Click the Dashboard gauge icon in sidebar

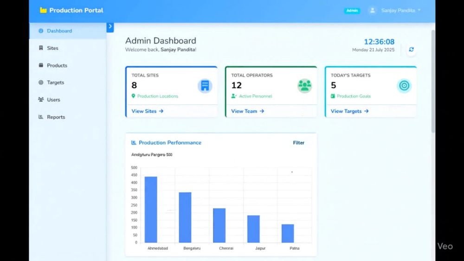(41, 31)
